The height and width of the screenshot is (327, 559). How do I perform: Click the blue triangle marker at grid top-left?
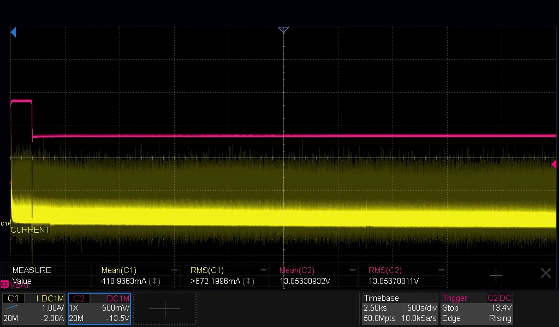pyautogui.click(x=13, y=32)
